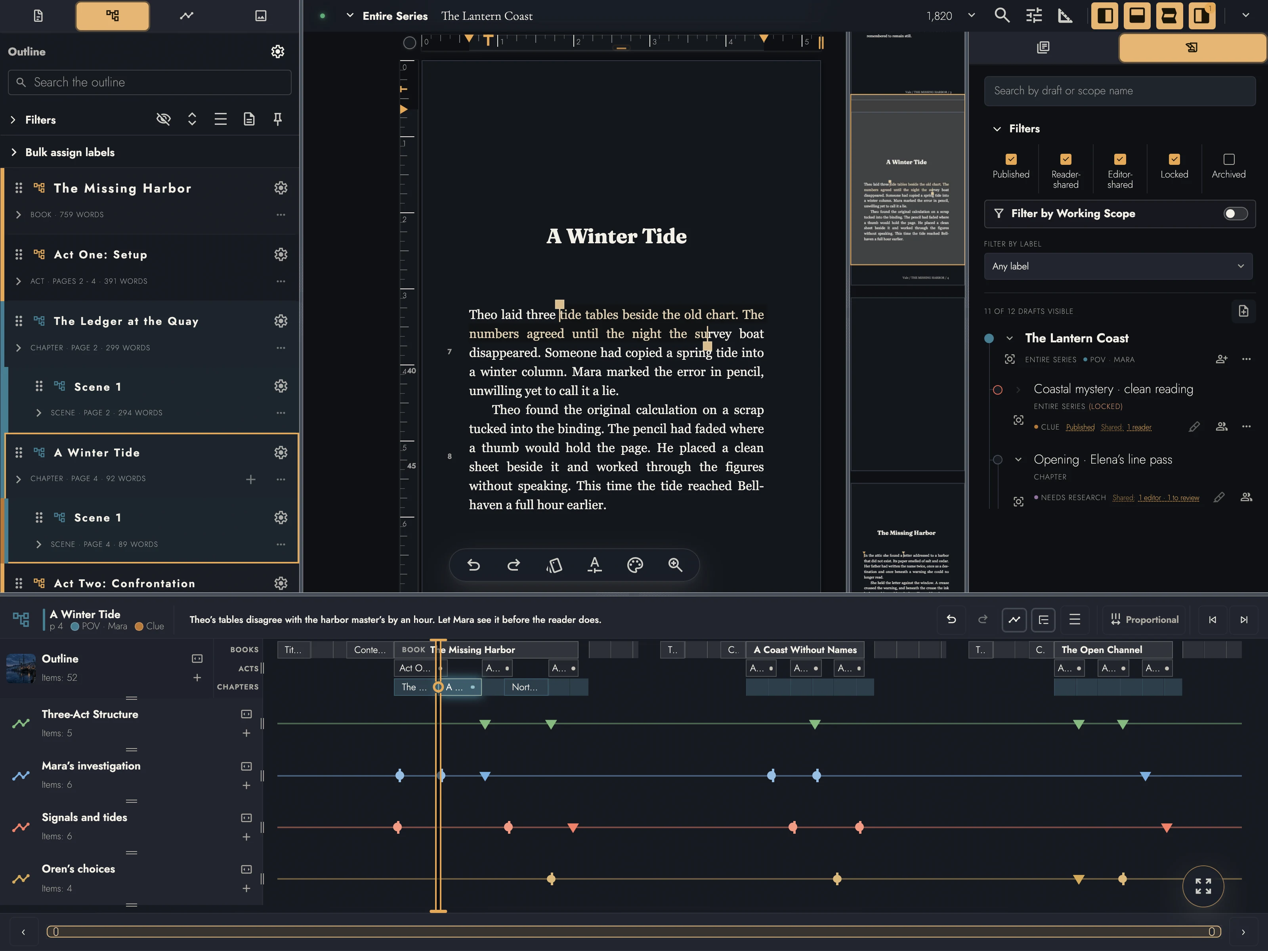Viewport: 1268px width, 951px height.
Task: Click the Published link under Coastal mystery
Action: click(1080, 428)
